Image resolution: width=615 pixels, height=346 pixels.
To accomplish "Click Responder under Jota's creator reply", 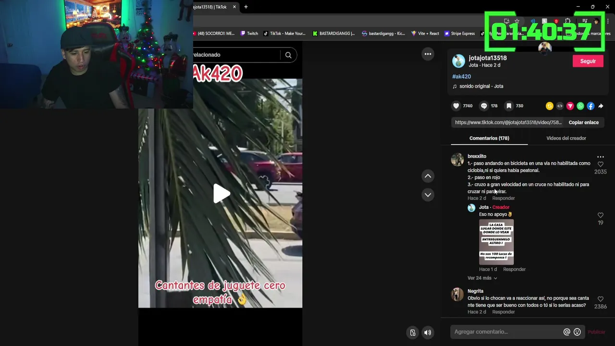I will [x=514, y=270].
